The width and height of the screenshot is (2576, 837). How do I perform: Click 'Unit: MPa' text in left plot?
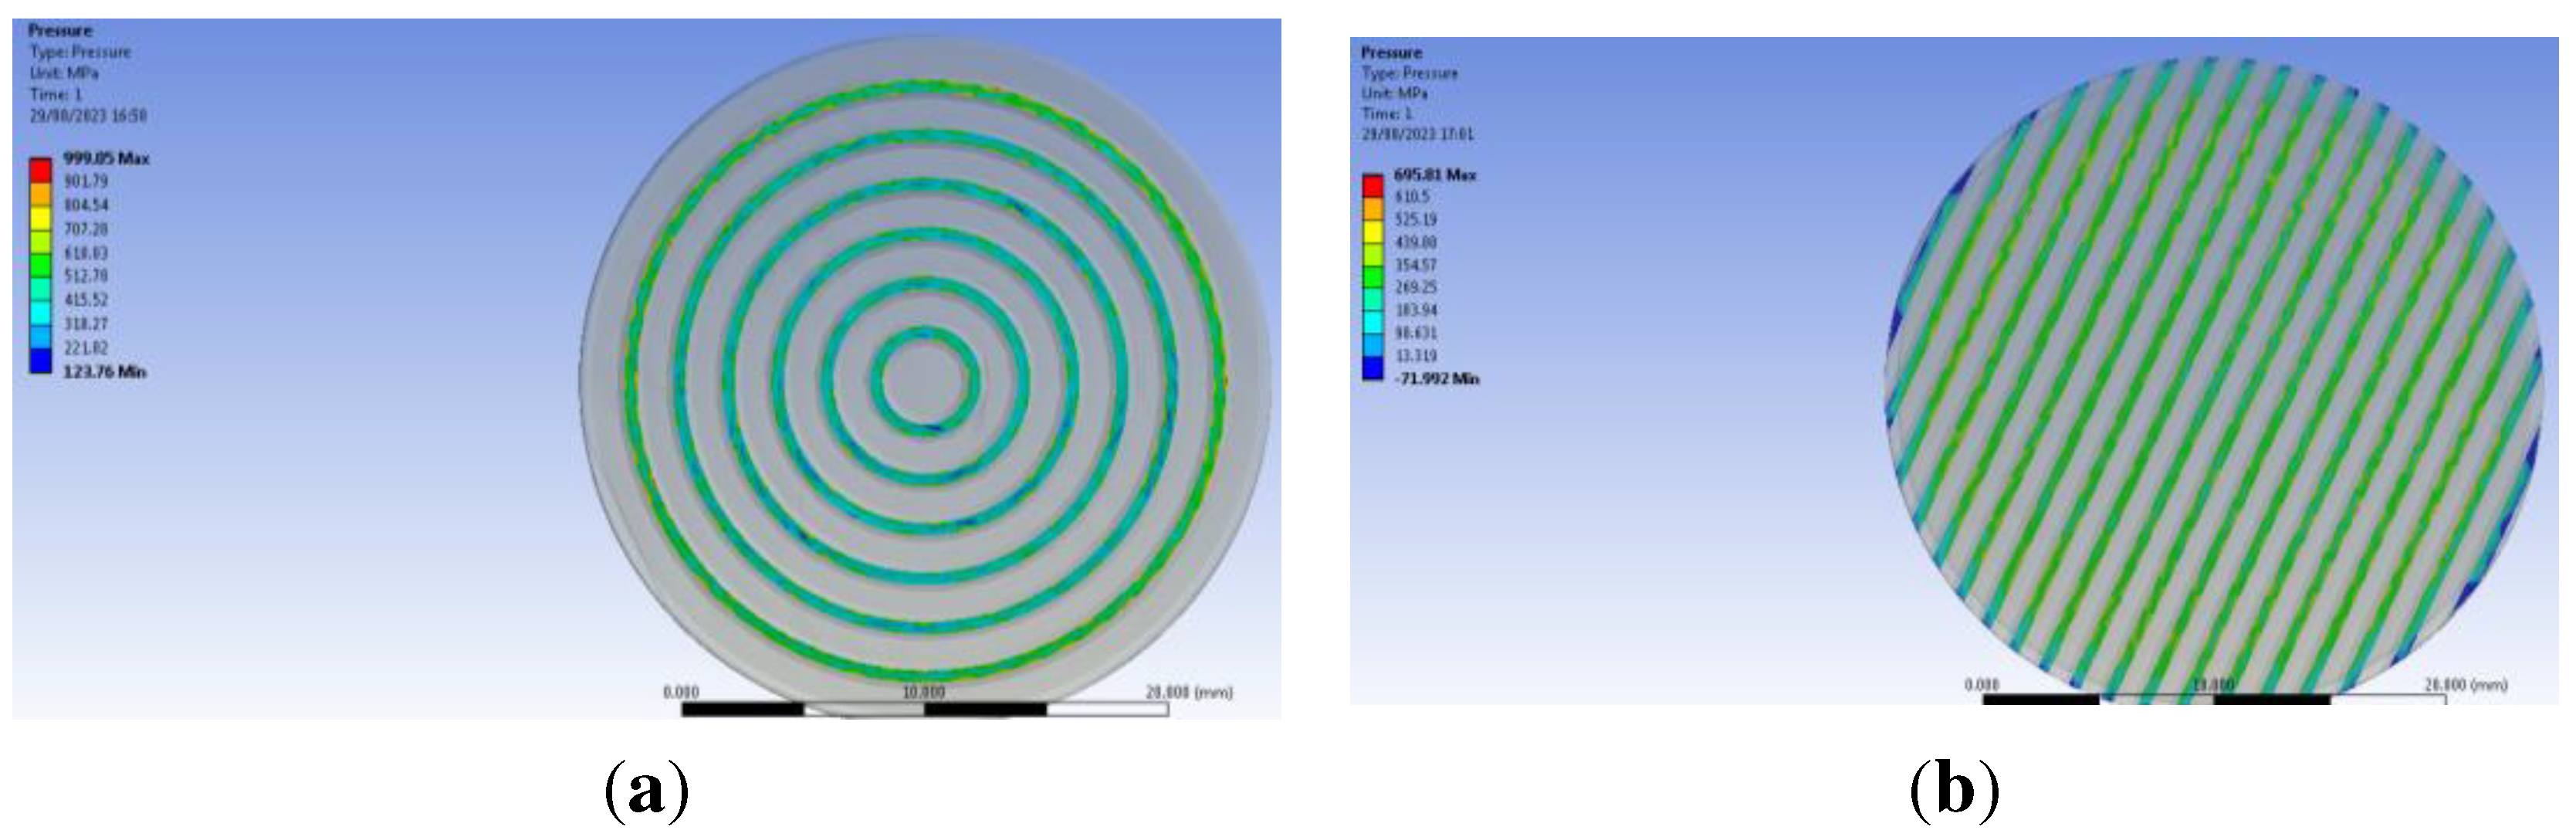click(x=64, y=73)
